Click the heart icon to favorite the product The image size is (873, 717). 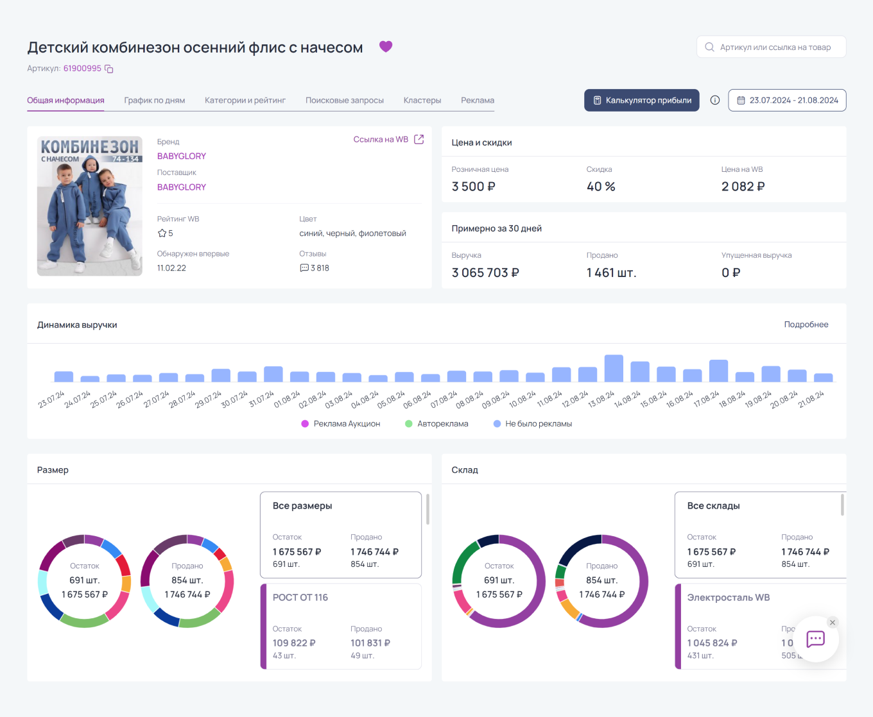click(x=386, y=46)
